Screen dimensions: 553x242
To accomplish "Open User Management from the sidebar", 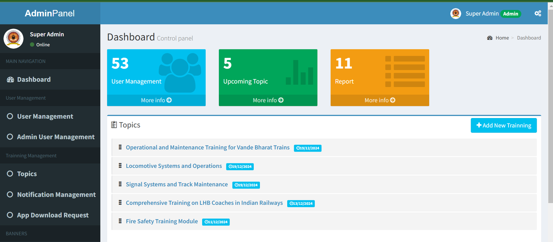I will (45, 116).
